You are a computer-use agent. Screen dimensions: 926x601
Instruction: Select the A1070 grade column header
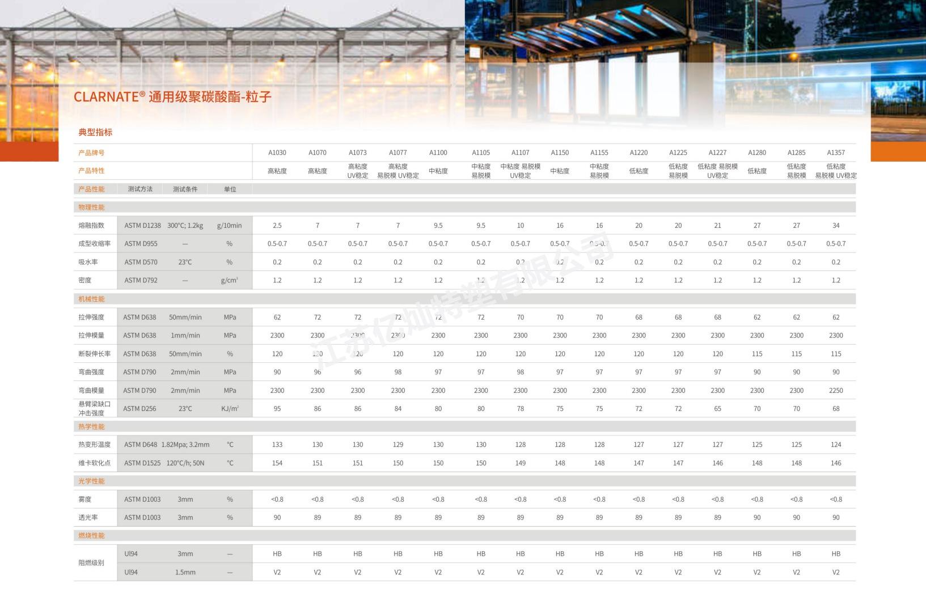[x=318, y=153]
